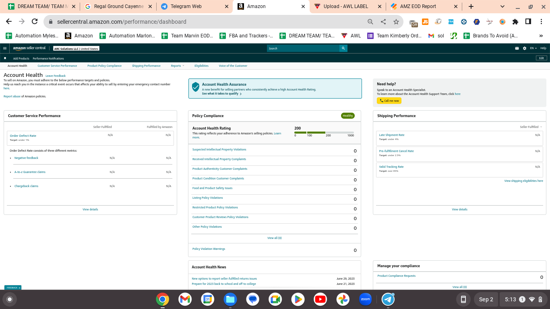Open Chrome tab search dropdown arrow

(x=502, y=6)
